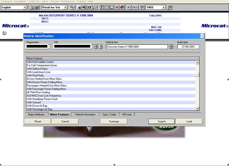The image size is (229, 166).
Task: Select row Drivers Heated Door Mirror Glass
Action: click(x=111, y=79)
